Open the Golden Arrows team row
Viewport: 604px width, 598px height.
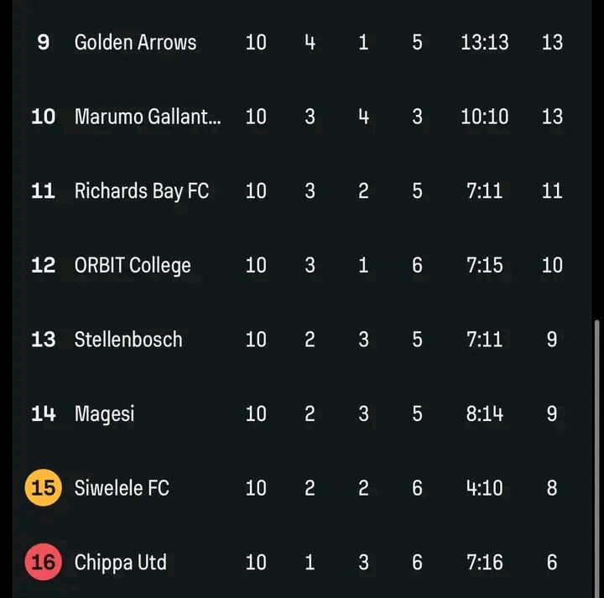coord(135,42)
